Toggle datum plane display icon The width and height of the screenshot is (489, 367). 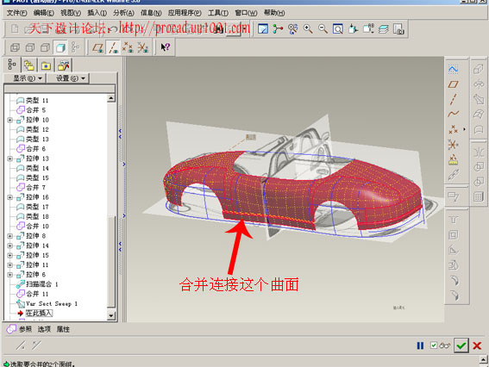98,47
